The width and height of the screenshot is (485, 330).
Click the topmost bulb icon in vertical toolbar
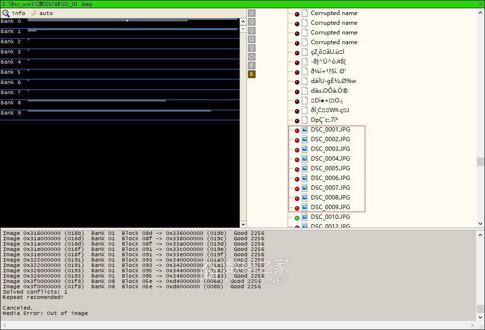(x=252, y=22)
